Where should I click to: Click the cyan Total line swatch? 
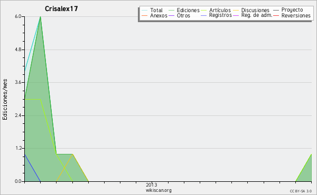[x=144, y=10]
